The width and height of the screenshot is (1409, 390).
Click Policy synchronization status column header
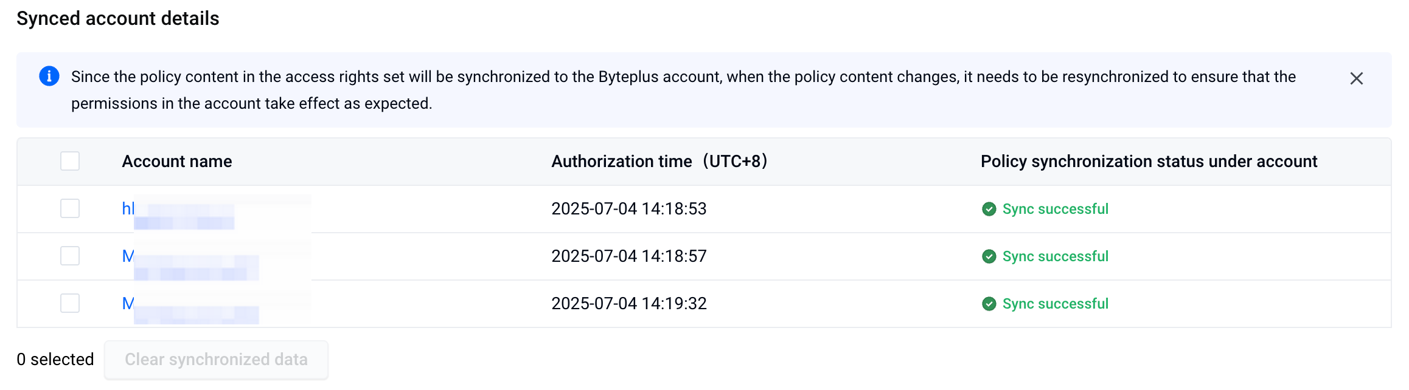1149,162
